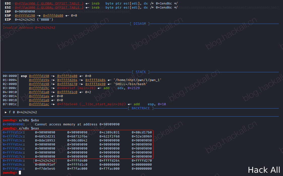Screen dimensions: 283x176
Task: Click the memory address 0xffffd14c:
Action: click(14, 145)
